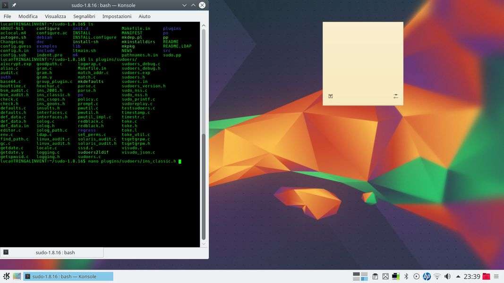Open the Impostazioni menu

click(x=117, y=16)
